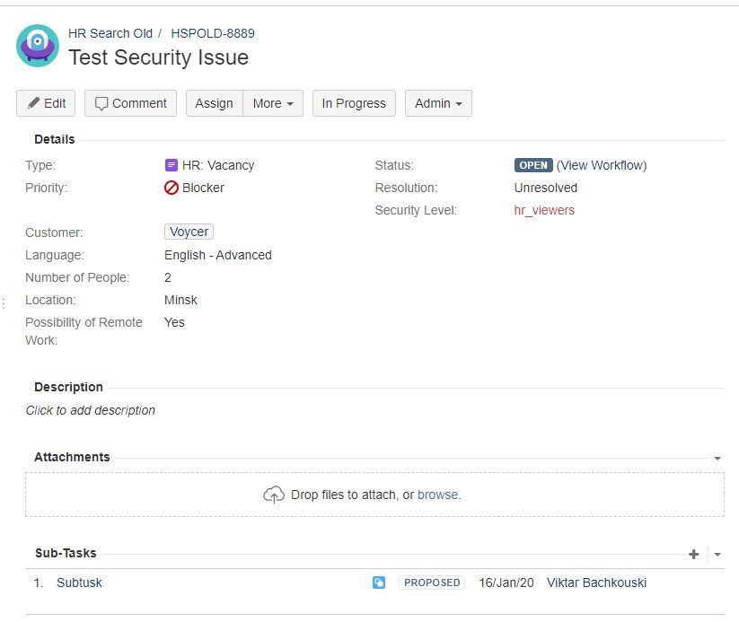
Task: Open the browse link to attach files
Action: pos(439,495)
